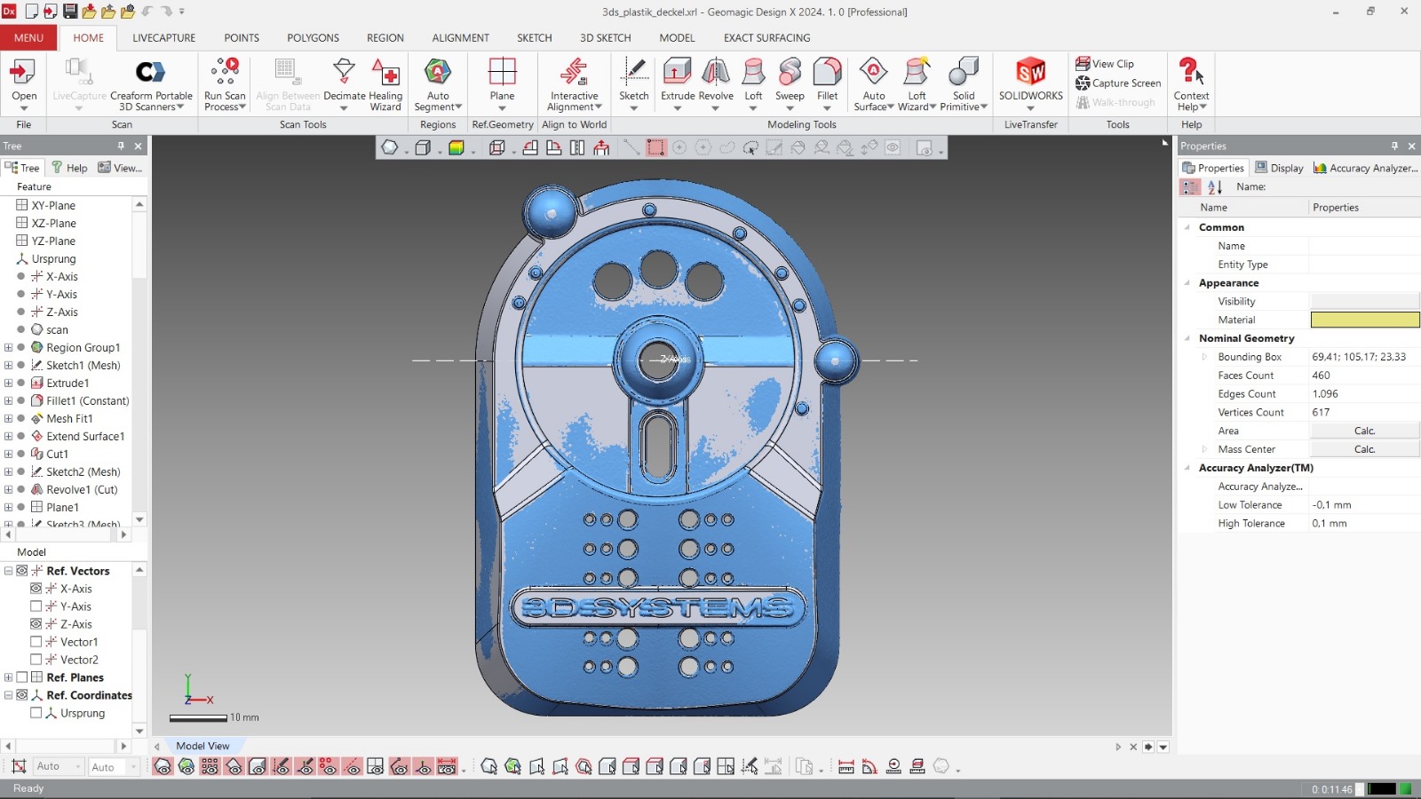Click the Save icon in quick access toolbar
This screenshot has height=799, width=1421.
coord(70,12)
